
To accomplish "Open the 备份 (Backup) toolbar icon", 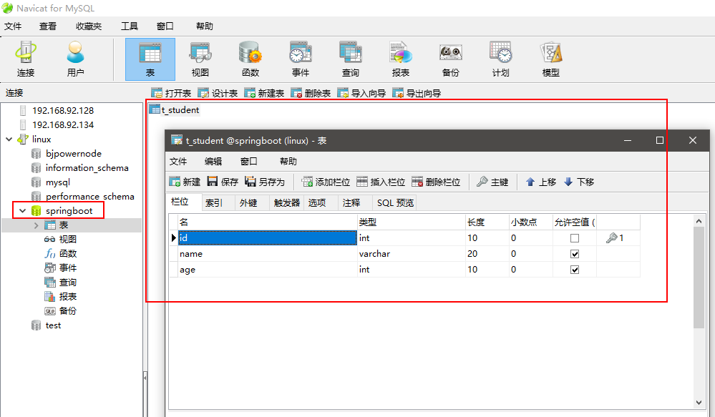I will tap(450, 59).
